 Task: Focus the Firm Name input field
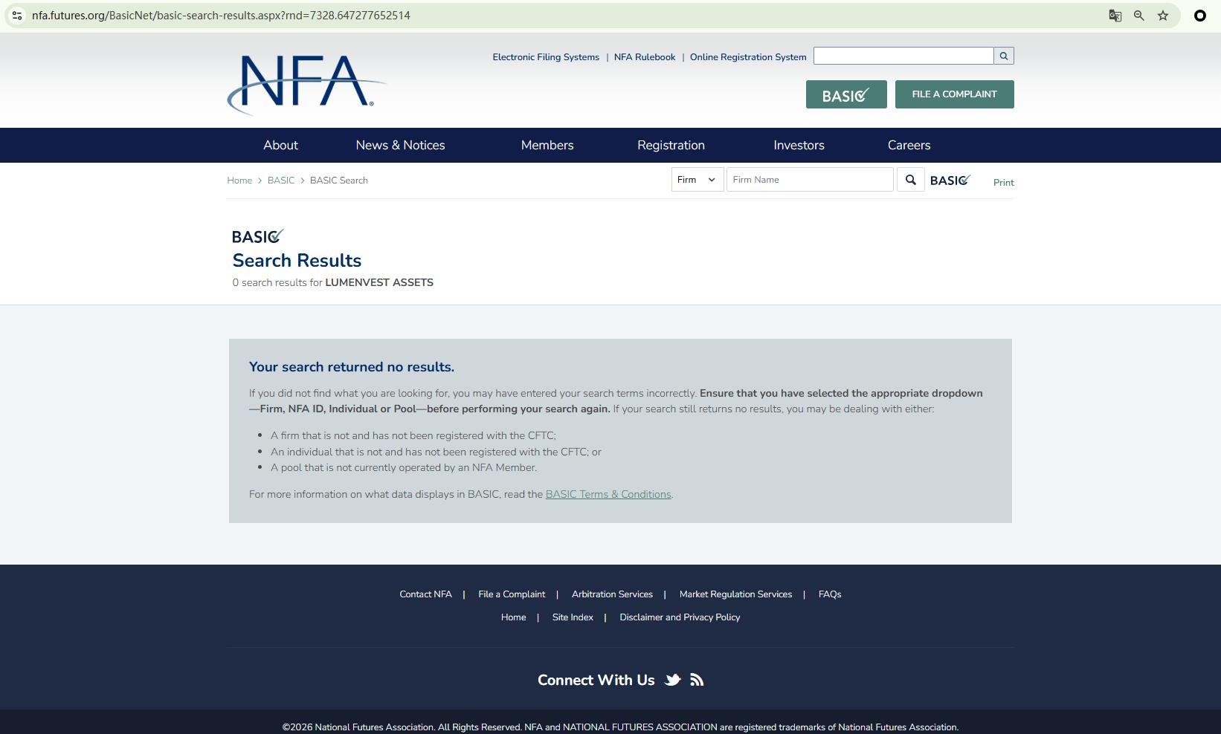(810, 180)
